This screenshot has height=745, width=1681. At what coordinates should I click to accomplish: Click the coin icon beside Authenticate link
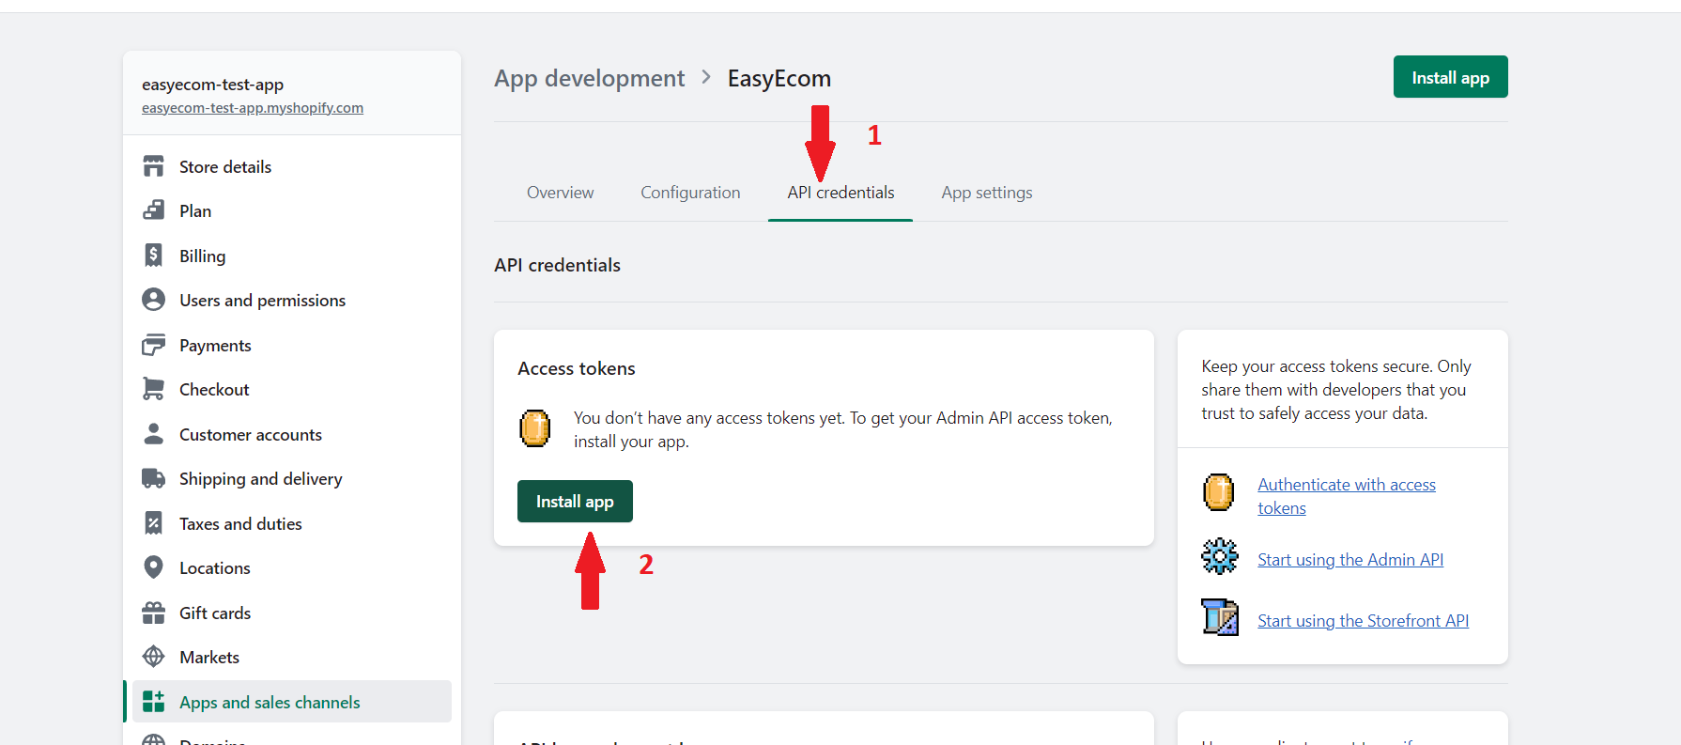tap(1219, 492)
